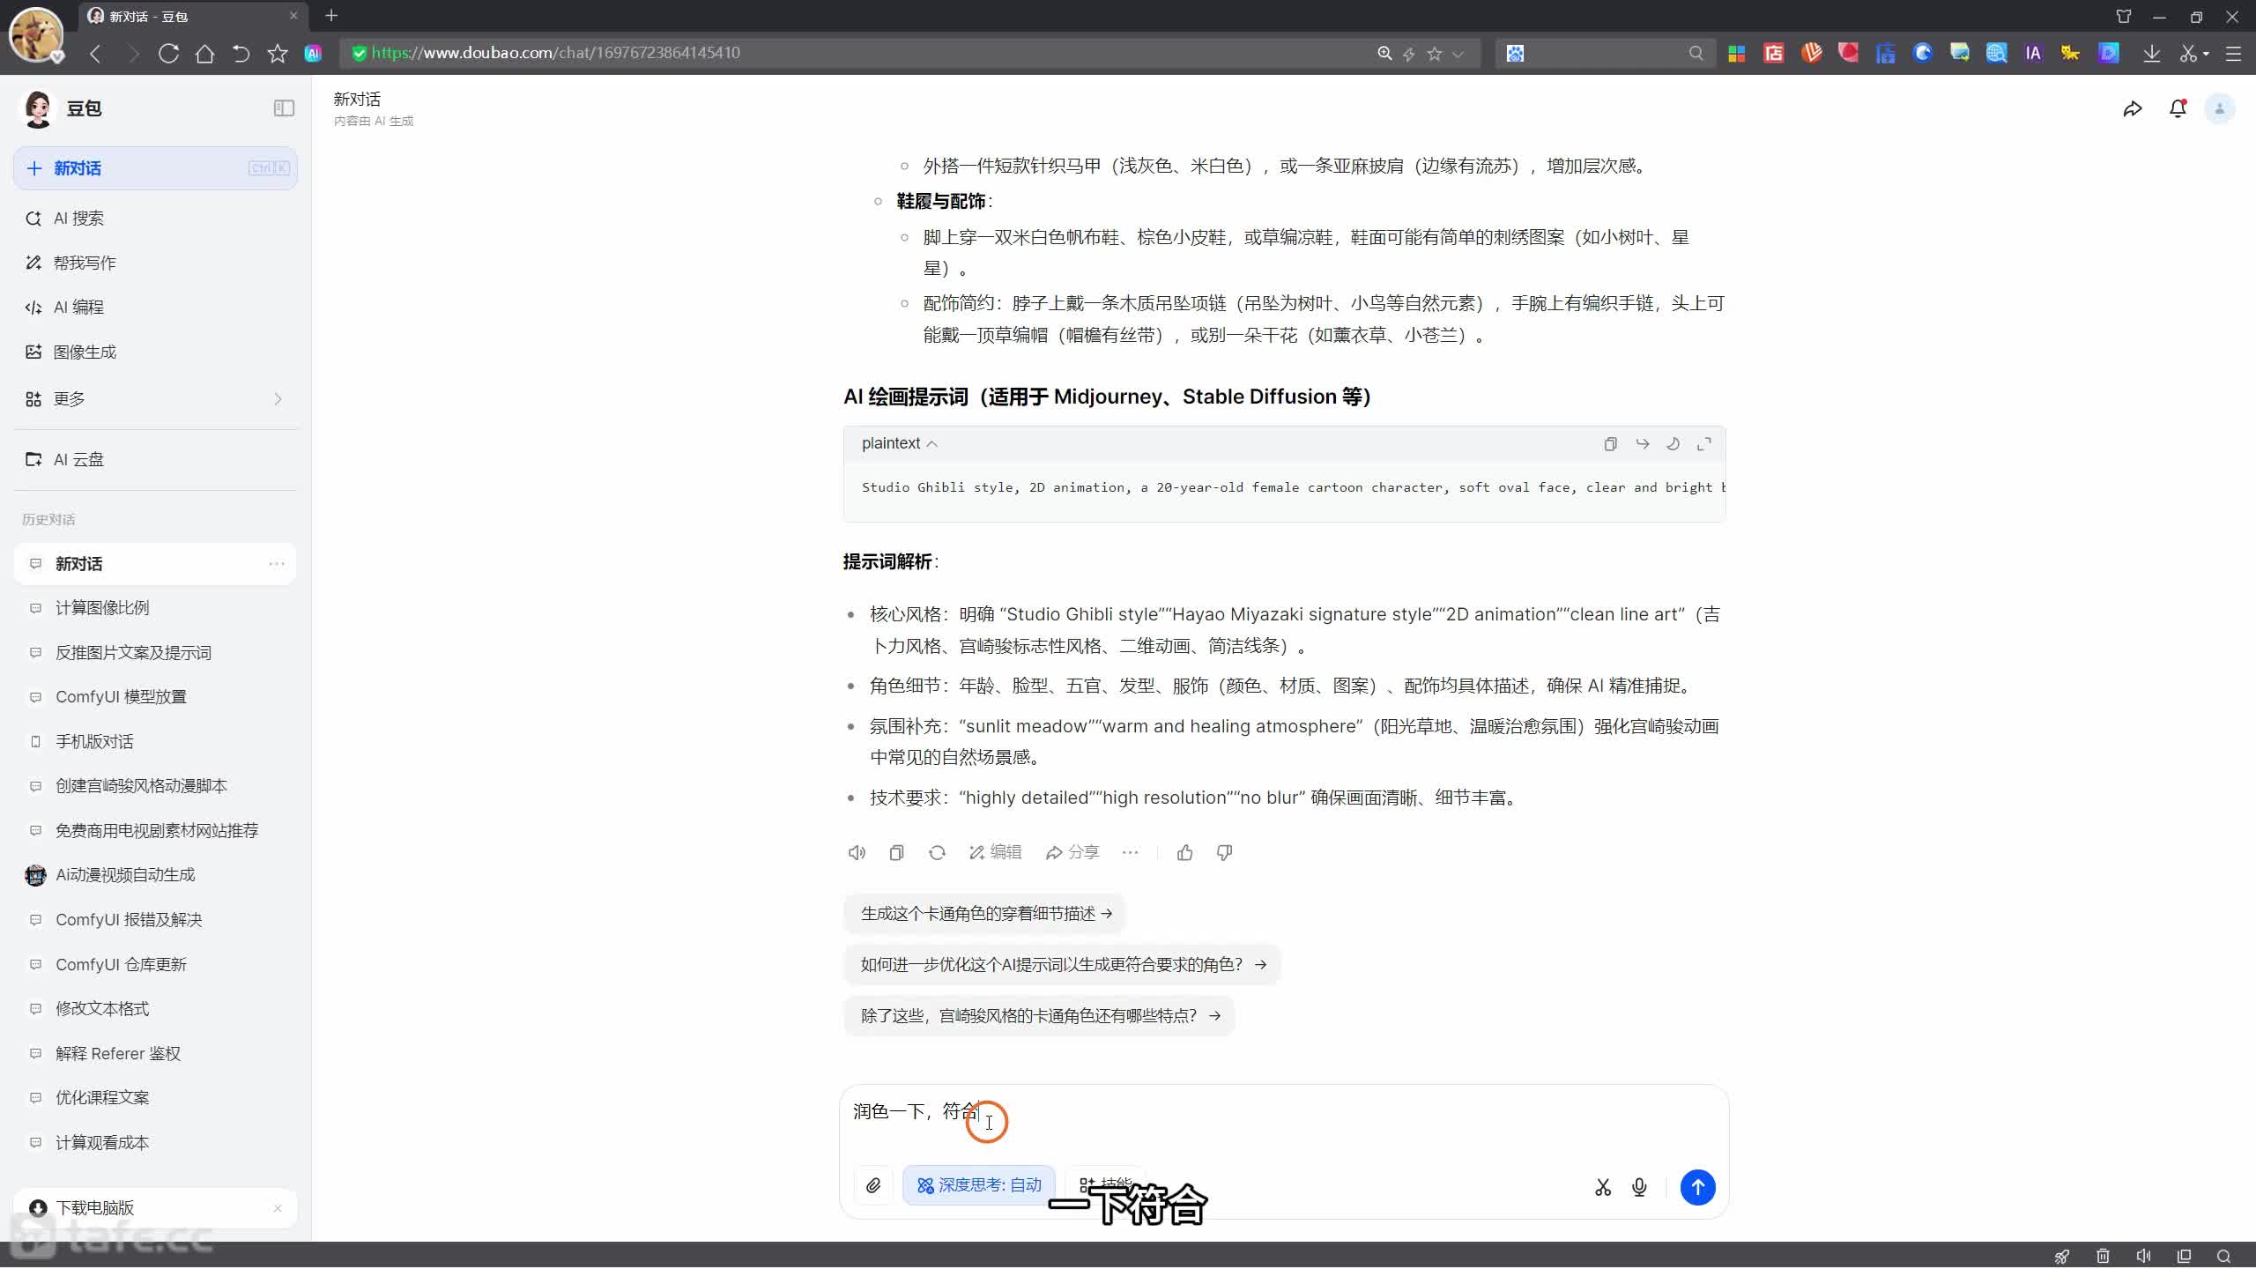Collapse the Doubao sidebar panel
Image resolution: width=2256 pixels, height=1269 pixels.
[284, 108]
